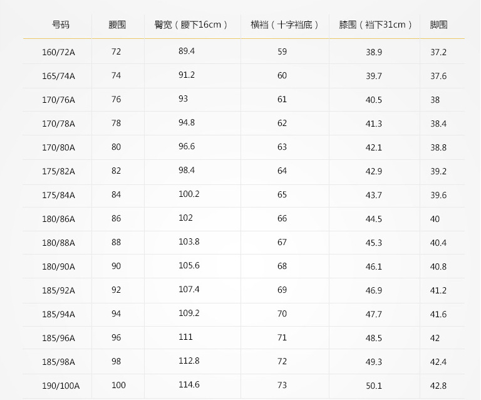Select the 114.6 hip width cell
The image size is (481, 400).
pyautogui.click(x=189, y=384)
